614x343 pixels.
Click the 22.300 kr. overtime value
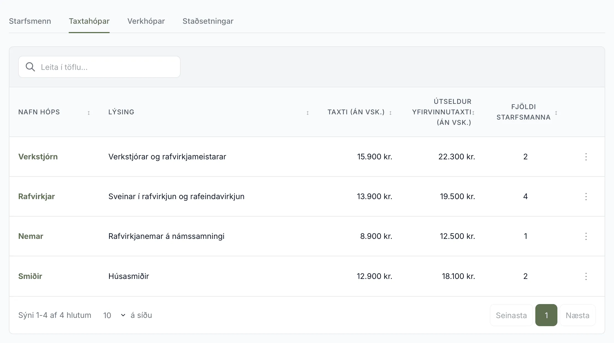(457, 157)
